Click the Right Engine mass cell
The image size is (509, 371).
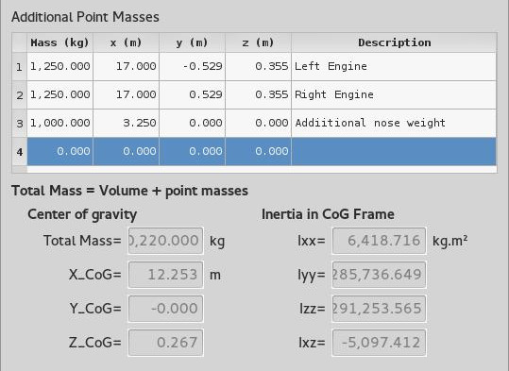click(x=60, y=94)
